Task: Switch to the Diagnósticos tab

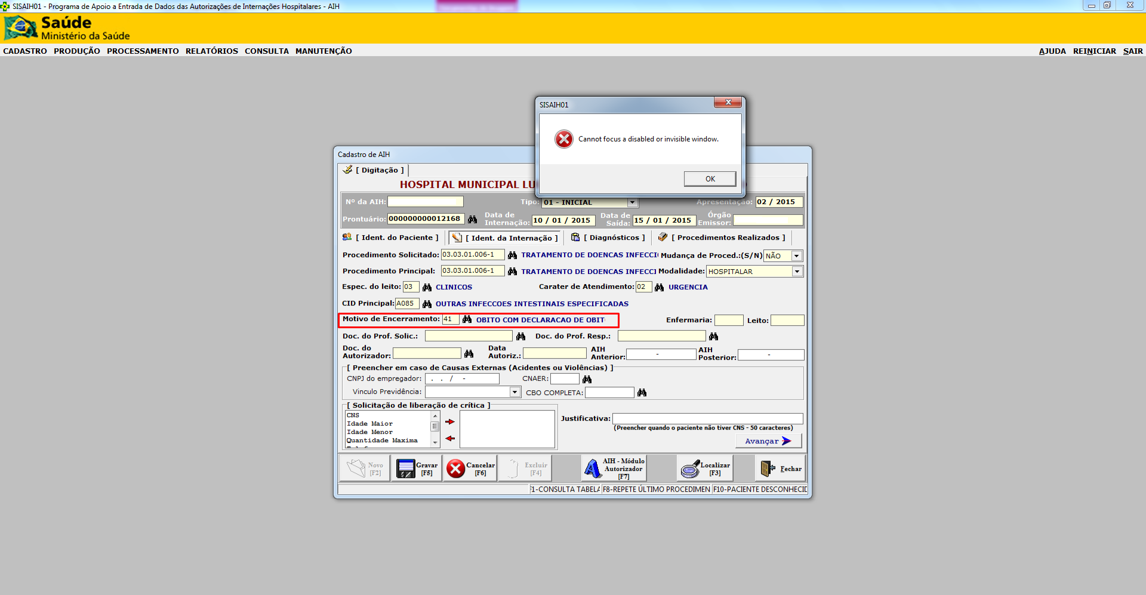Action: click(x=608, y=238)
